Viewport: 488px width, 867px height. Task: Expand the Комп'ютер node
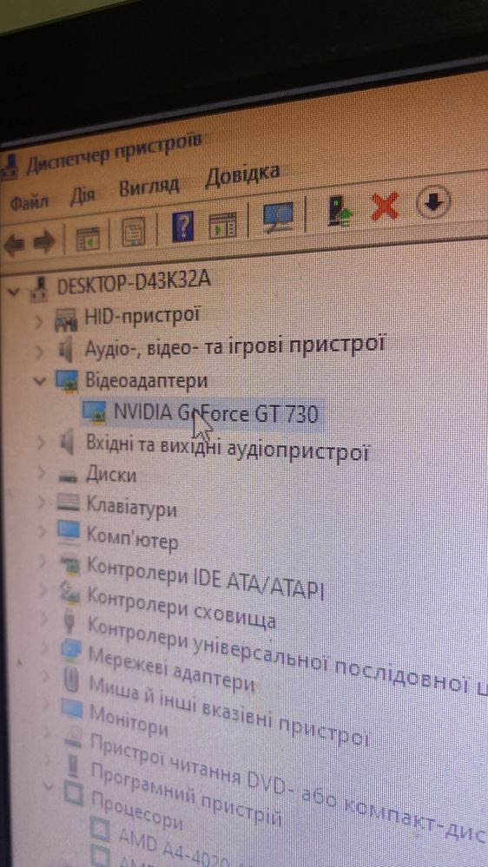pos(42,533)
